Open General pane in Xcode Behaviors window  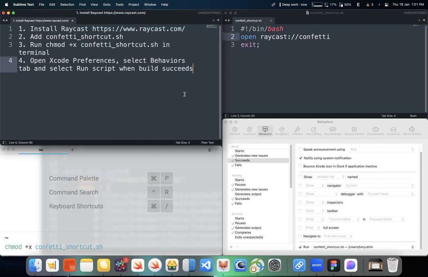pyautogui.click(x=235, y=131)
